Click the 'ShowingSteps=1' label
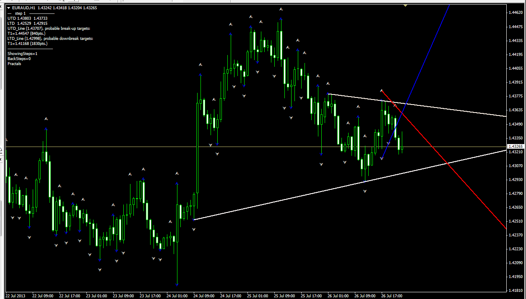The width and height of the screenshot is (526, 299). tap(22, 54)
